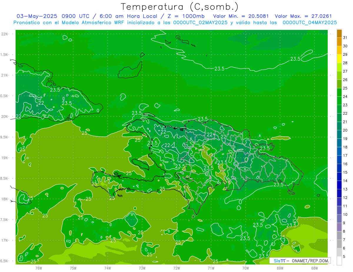Click the color bar label 15
Image resolution: width=353 pixels, height=272 pixels.
pyautogui.click(x=345, y=173)
